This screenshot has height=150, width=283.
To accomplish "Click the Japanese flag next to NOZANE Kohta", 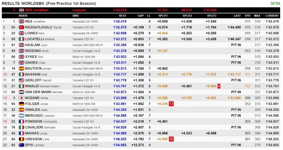I will [21, 98].
